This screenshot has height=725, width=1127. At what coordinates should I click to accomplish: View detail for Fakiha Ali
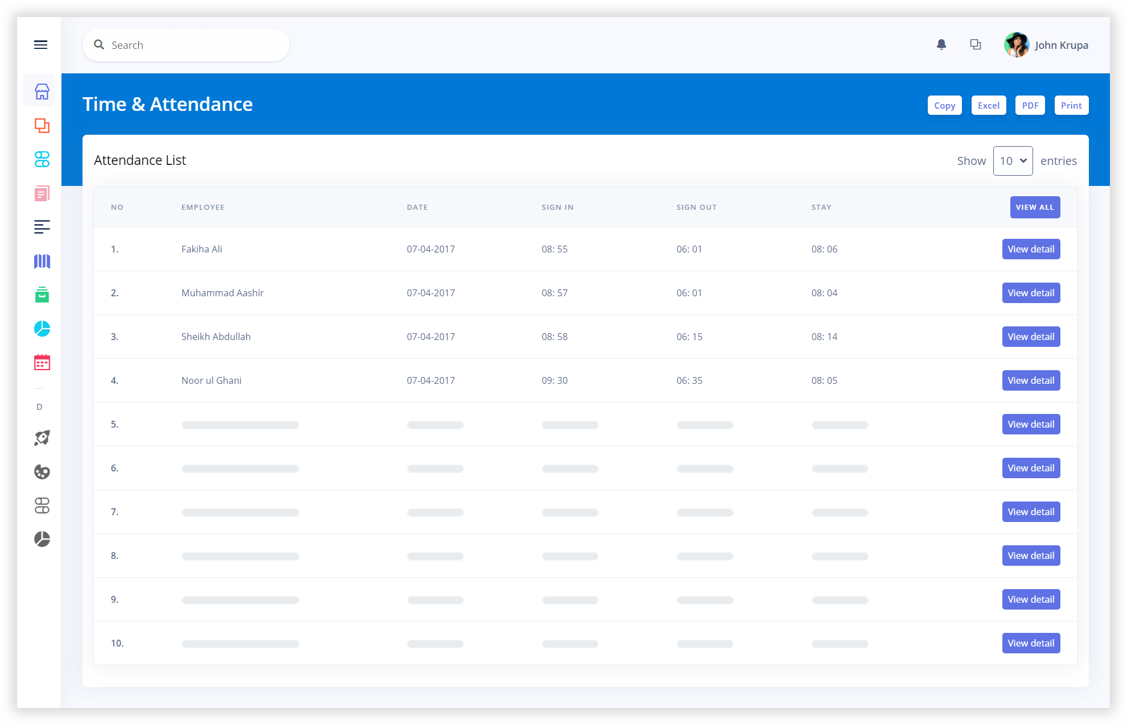pyautogui.click(x=1031, y=249)
